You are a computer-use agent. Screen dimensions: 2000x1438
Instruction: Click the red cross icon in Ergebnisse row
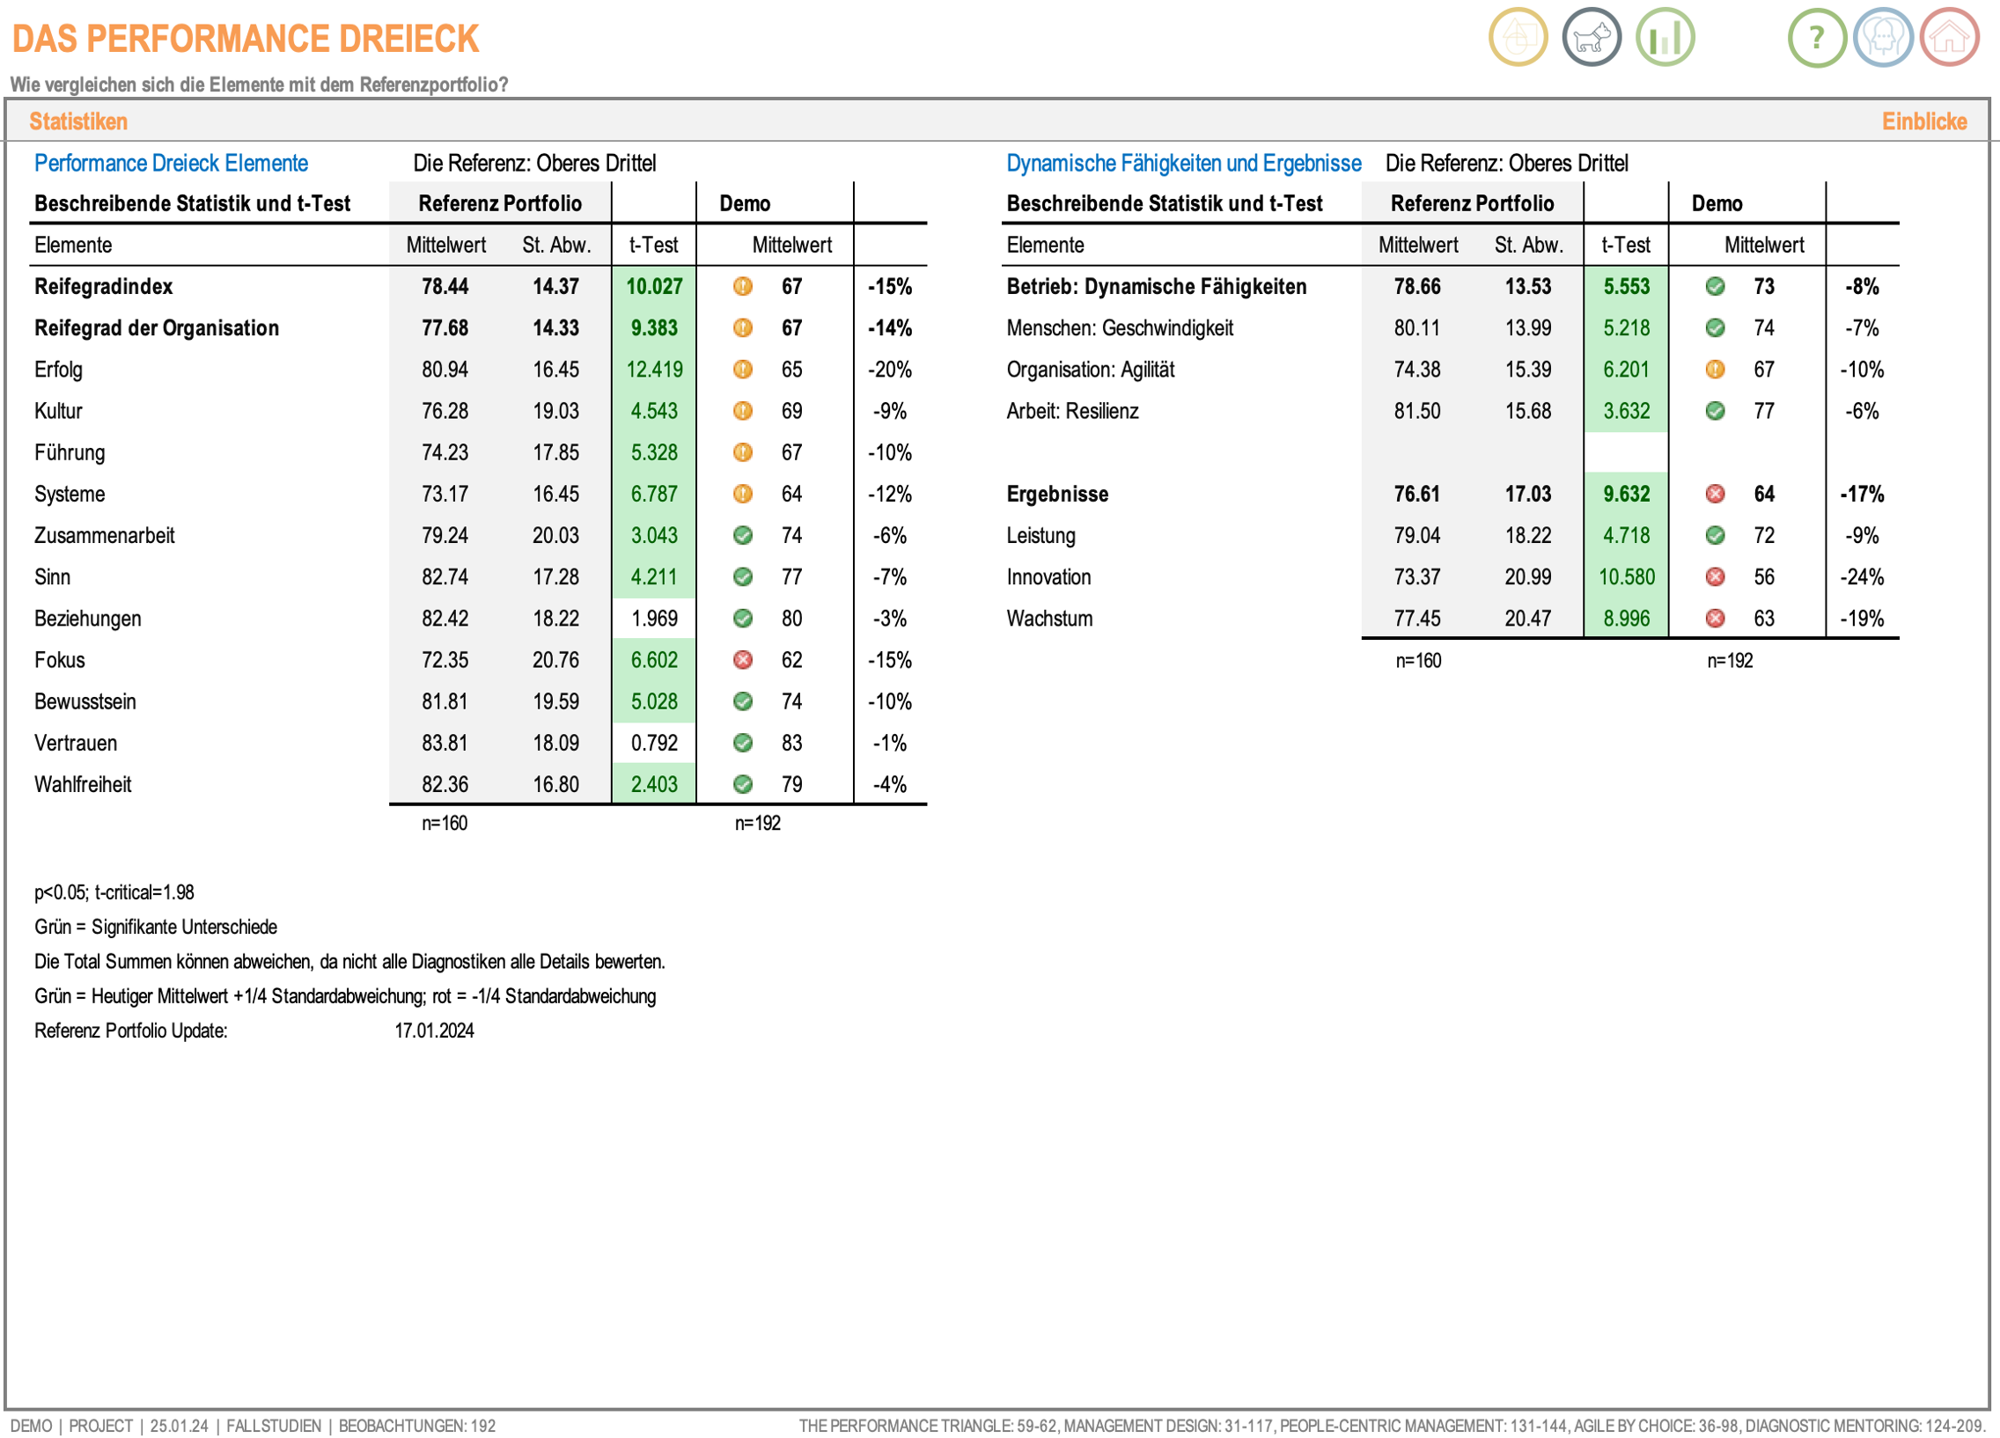pos(1715,494)
